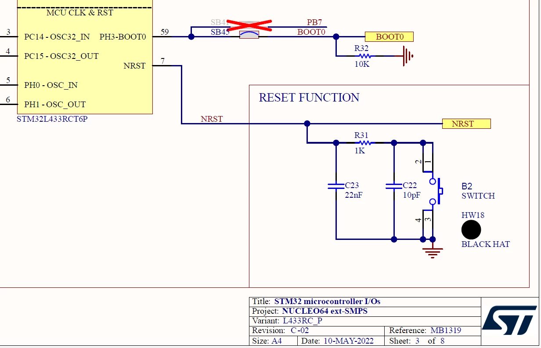Click the STM32L433RCT6P part name
This screenshot has width=541, height=348.
tap(52, 119)
